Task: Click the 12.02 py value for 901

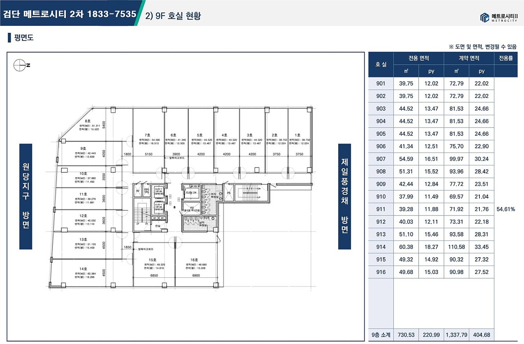Action: [x=431, y=83]
